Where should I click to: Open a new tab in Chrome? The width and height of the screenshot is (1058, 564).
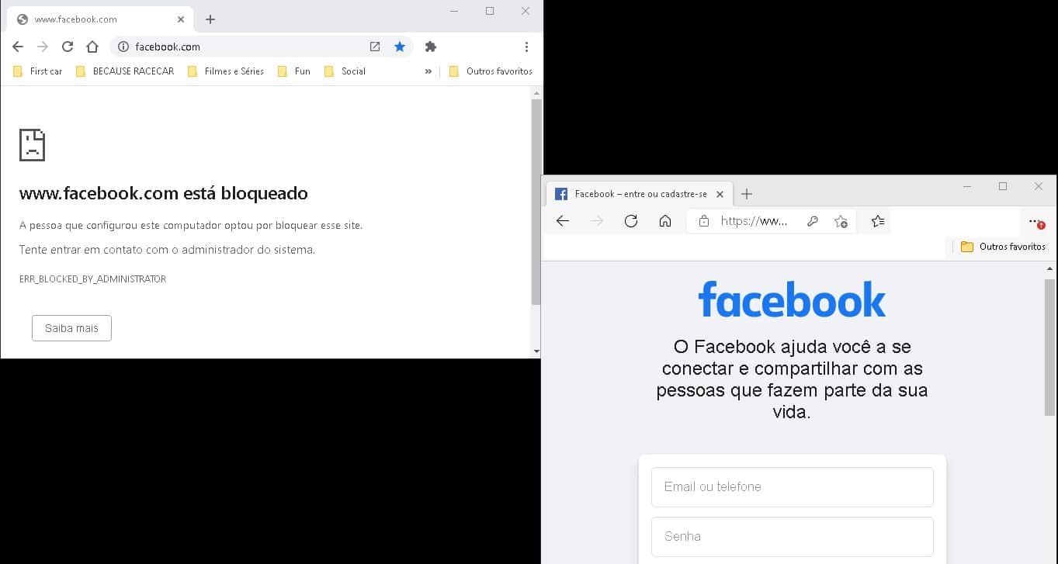[210, 19]
